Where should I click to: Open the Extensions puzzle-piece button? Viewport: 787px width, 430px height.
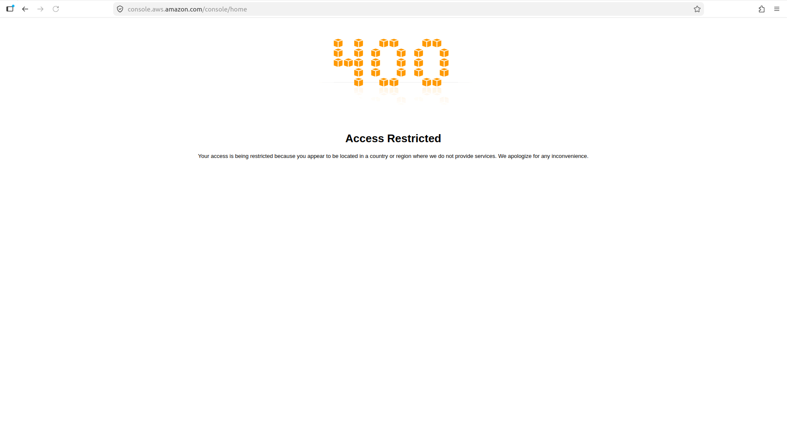(x=761, y=9)
